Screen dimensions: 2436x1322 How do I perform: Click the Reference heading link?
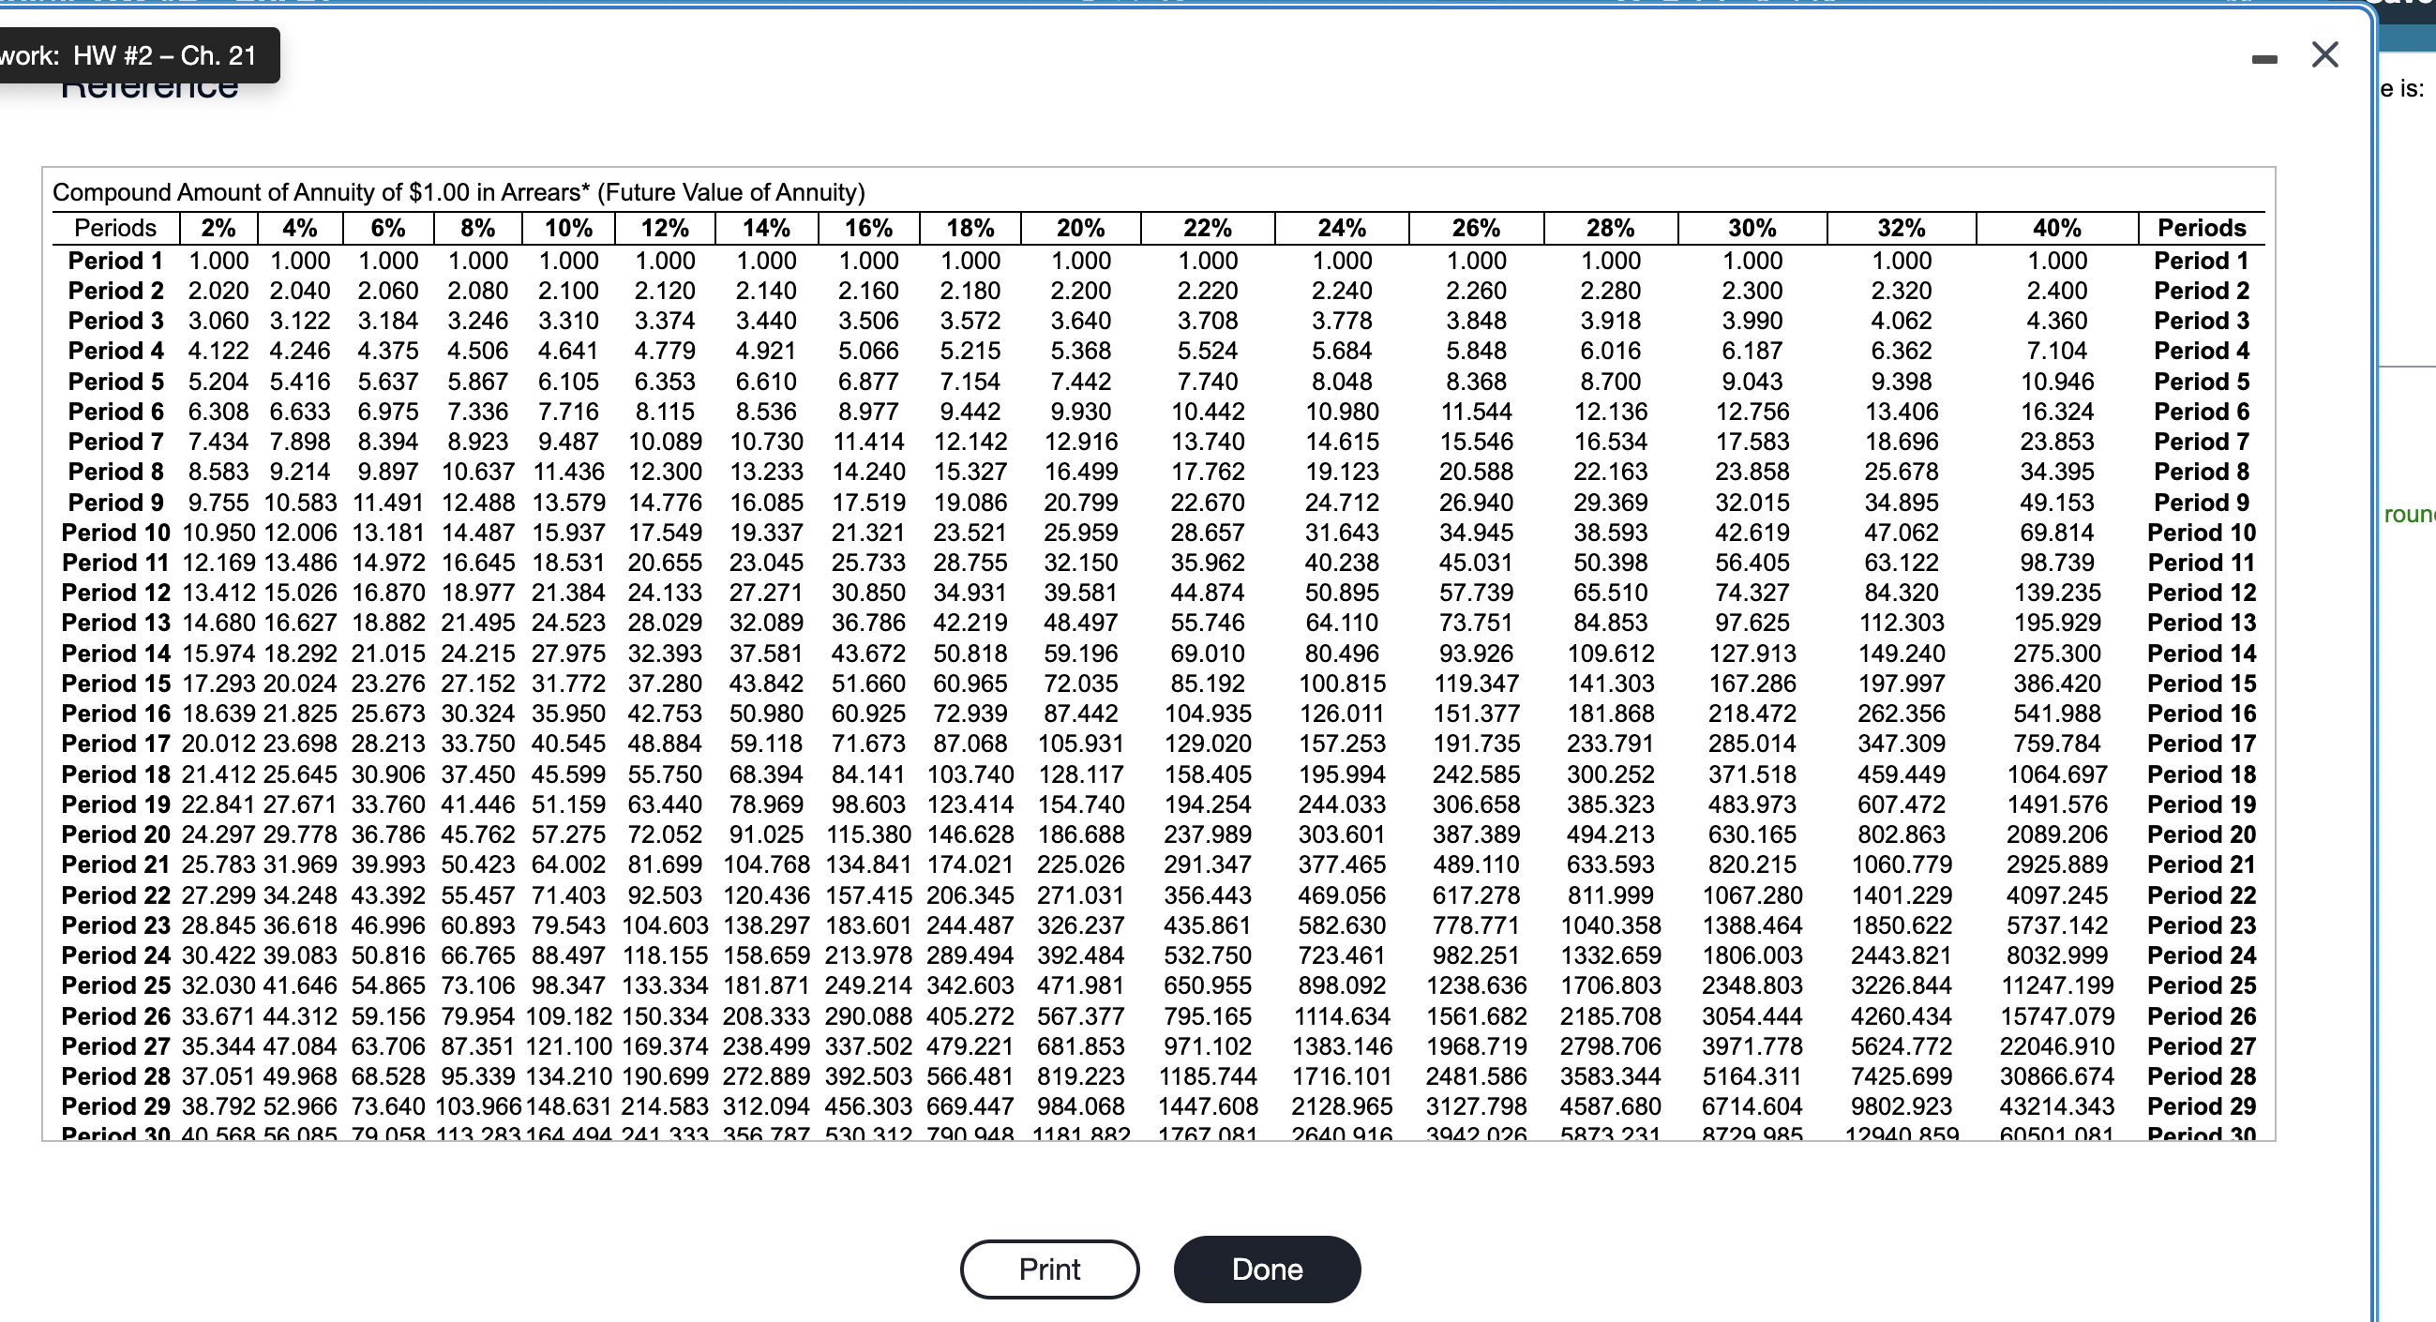(x=149, y=92)
